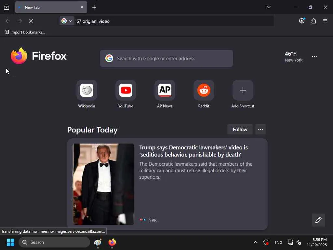Click the Add Shortcut tile

243,94
